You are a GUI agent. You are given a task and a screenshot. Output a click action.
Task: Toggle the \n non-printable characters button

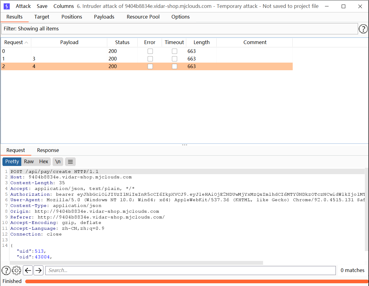point(58,162)
